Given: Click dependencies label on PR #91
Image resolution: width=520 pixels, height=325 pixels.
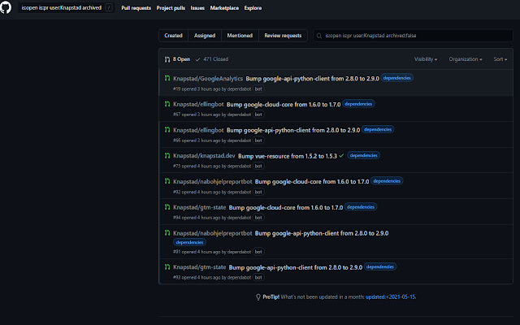Looking at the screenshot, I should click(189, 242).
